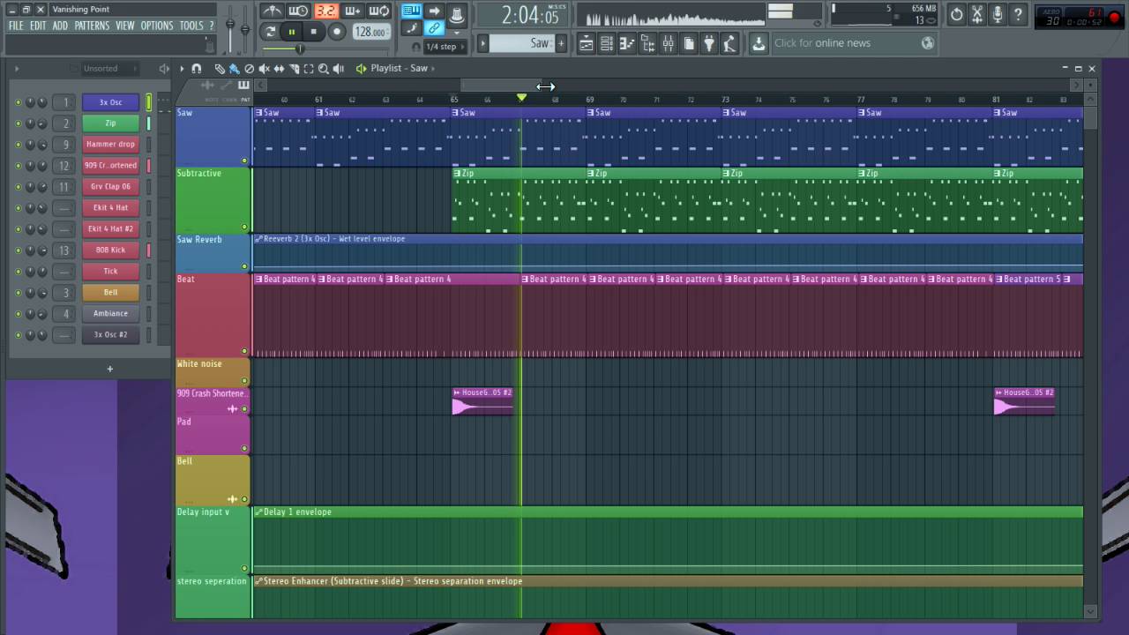Toggle the typing keyboard to piano button
This screenshot has height=635, width=1129.
click(411, 11)
